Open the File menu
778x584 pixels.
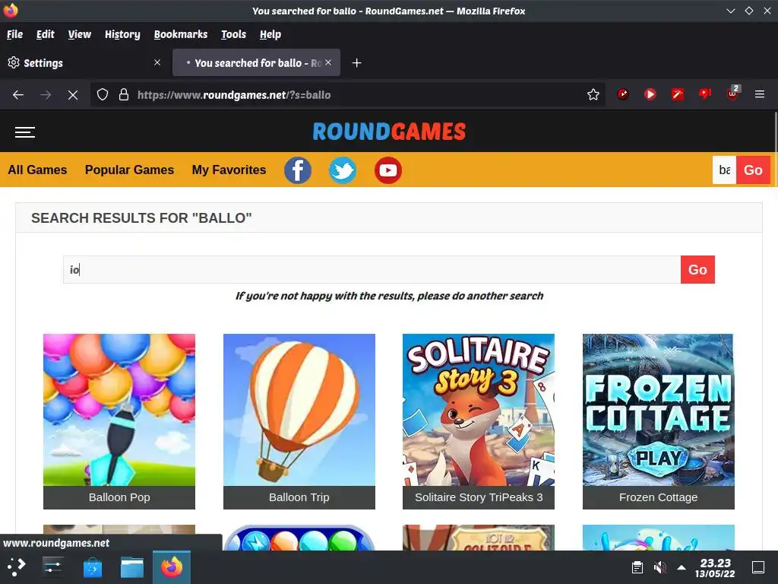coord(15,34)
